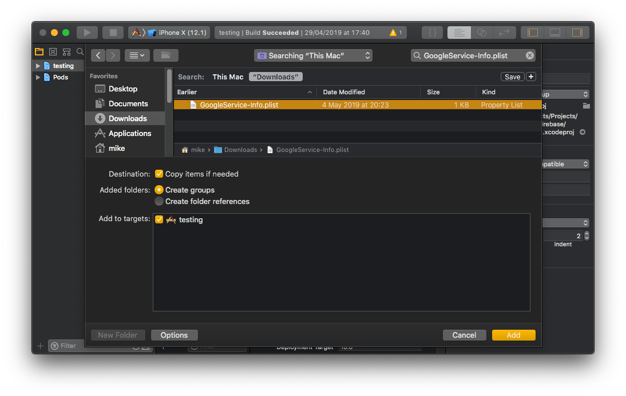Toggle the debug area visibility
The height and width of the screenshot is (396, 626).
click(555, 33)
